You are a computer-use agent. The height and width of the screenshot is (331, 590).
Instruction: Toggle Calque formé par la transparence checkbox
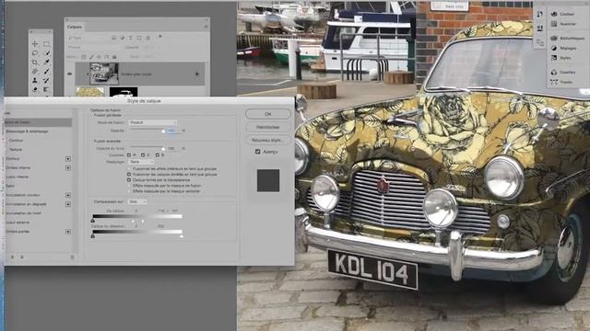[129, 180]
